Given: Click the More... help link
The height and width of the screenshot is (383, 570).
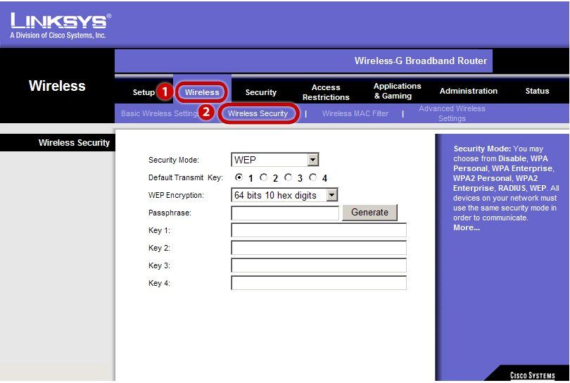Looking at the screenshot, I should point(467,227).
